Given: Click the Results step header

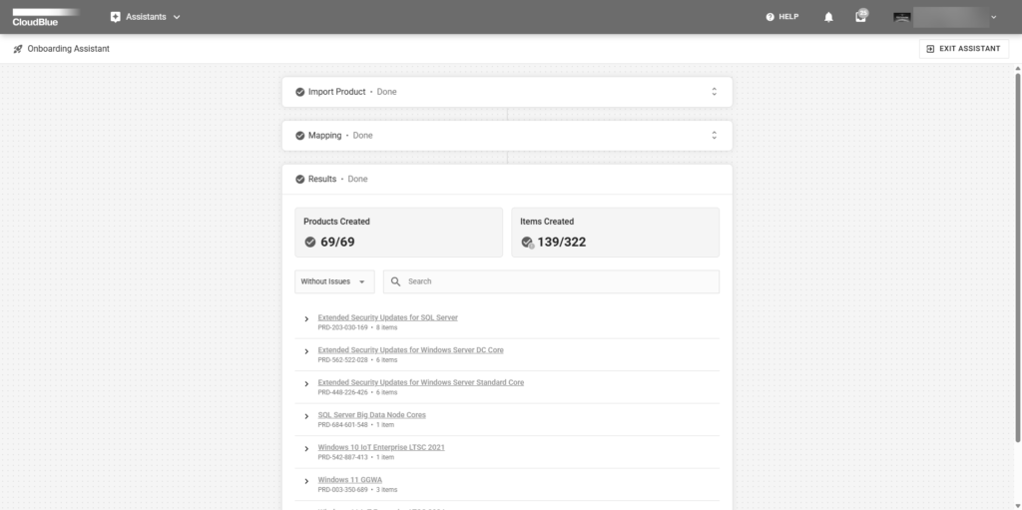Looking at the screenshot, I should 507,180.
